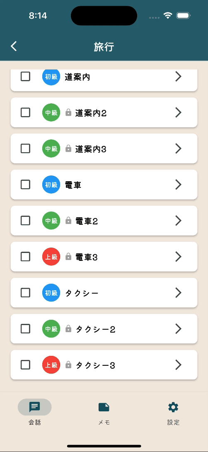The image size is (208, 452).
Task: Open the タクシー lesson title
Action: pos(82,293)
